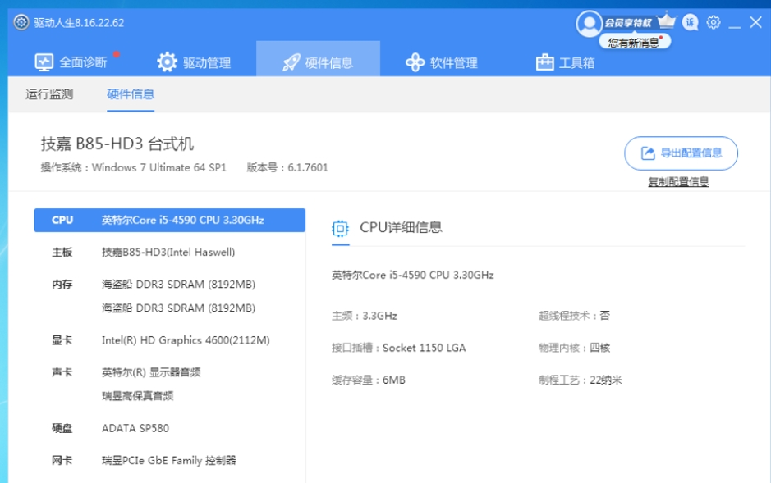Screen dimensions: 771x483
Task: Click the 驱动人生 app logo icon
Action: [x=21, y=23]
